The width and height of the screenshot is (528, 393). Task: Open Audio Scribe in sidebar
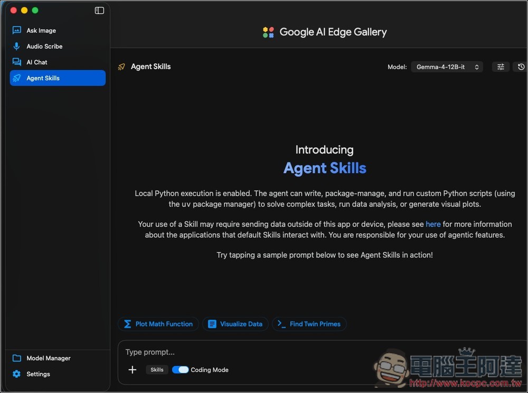(58, 46)
